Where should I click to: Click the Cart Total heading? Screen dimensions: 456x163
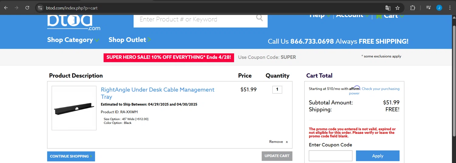(319, 76)
